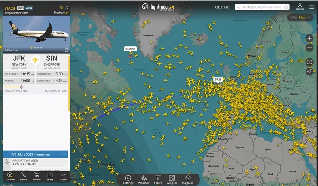Image resolution: width=318 pixels, height=186 pixels.
Task: Click the A359 aircraft type badge
Action: (29, 8)
